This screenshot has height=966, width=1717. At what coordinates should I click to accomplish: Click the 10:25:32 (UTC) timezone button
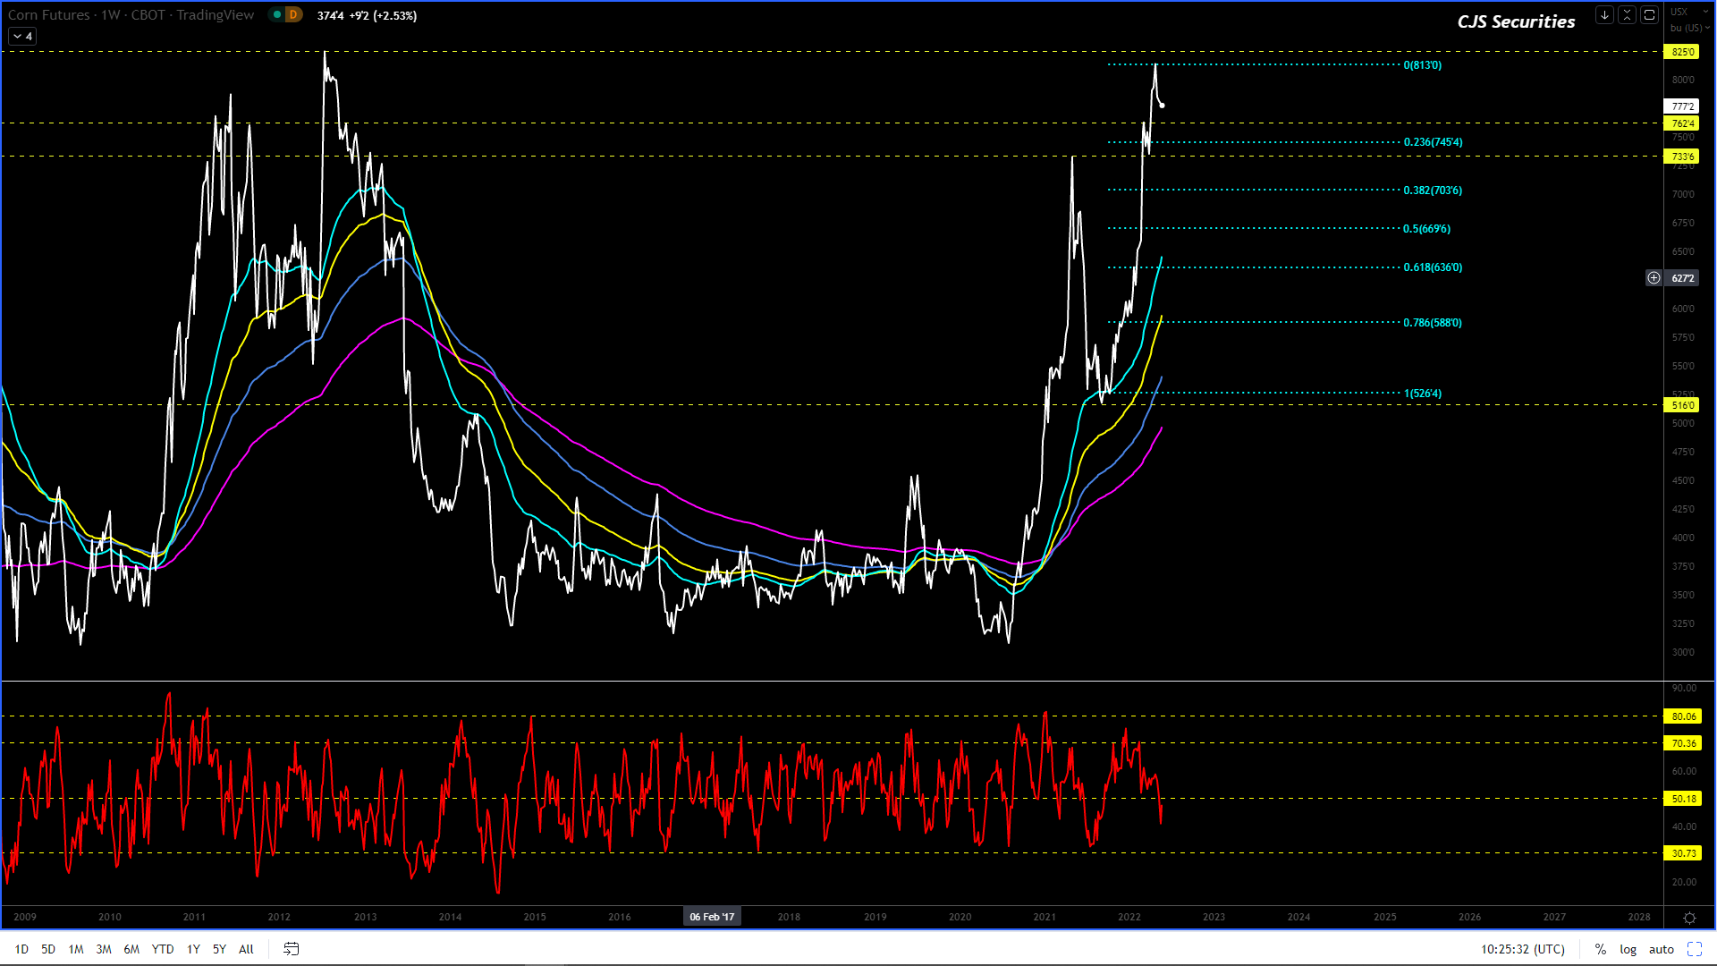tap(1522, 949)
